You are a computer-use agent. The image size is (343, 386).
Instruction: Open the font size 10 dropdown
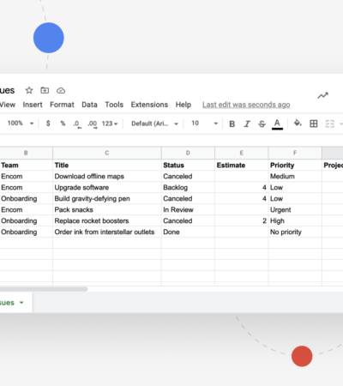tap(204, 124)
